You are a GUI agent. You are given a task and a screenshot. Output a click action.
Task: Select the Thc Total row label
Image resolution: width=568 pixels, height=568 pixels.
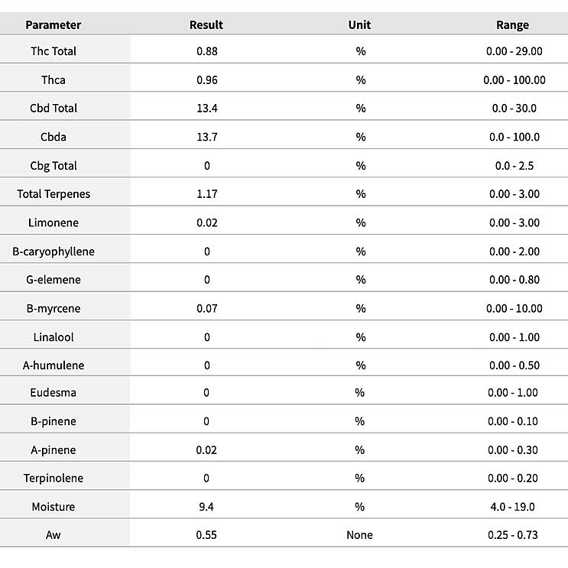click(54, 51)
